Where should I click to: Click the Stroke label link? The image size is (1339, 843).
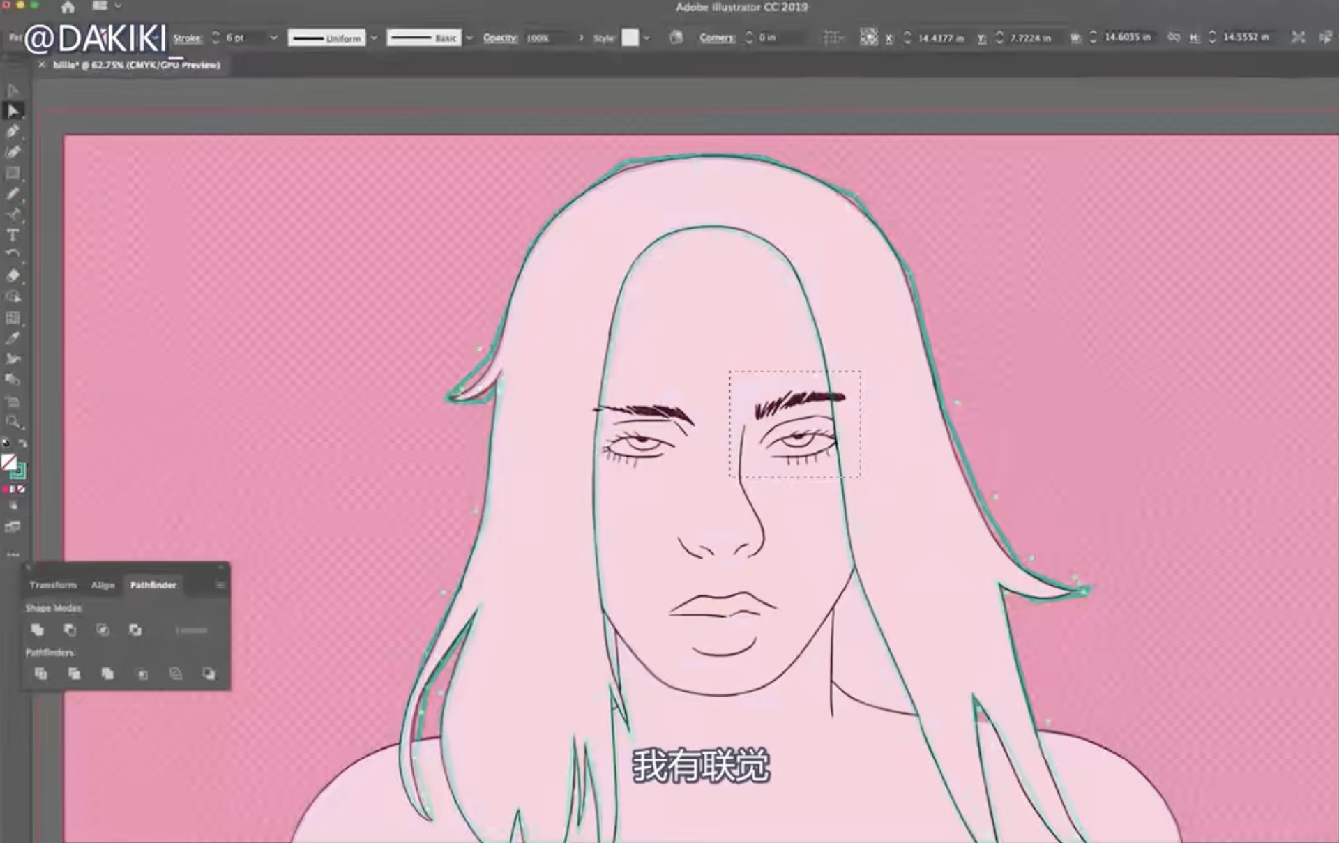pos(187,38)
